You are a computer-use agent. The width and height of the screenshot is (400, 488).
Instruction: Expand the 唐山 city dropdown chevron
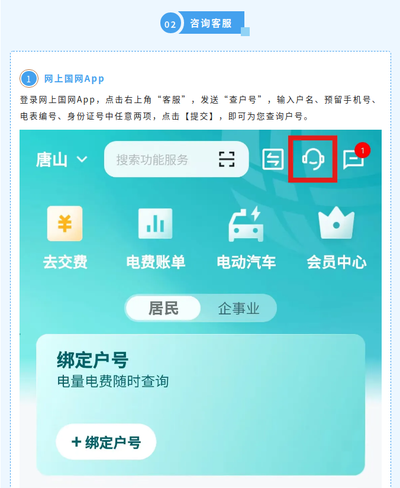point(82,159)
